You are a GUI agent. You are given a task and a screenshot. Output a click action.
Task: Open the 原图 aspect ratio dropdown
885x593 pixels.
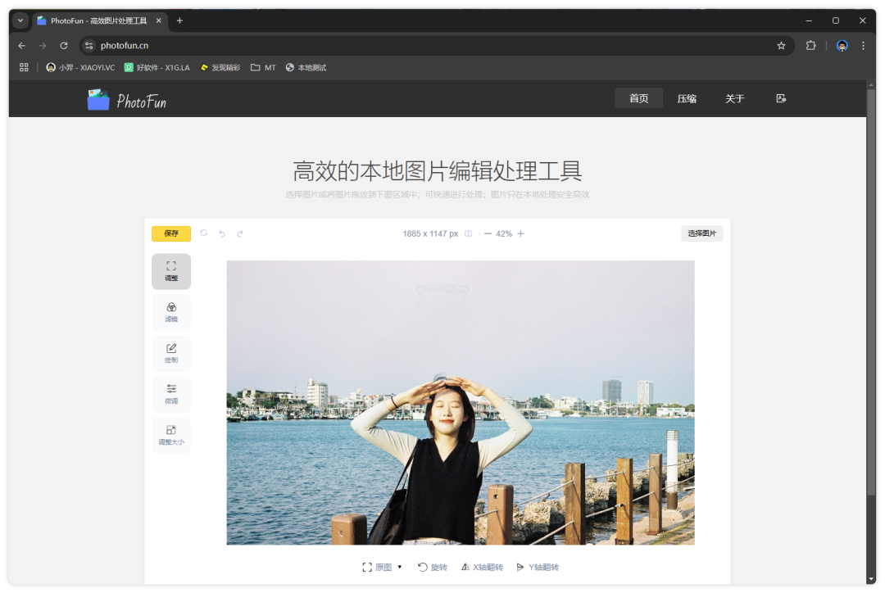tap(382, 567)
